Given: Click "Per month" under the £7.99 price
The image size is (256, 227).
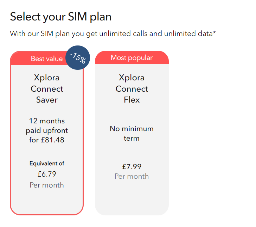Looking at the screenshot, I should click(132, 176).
